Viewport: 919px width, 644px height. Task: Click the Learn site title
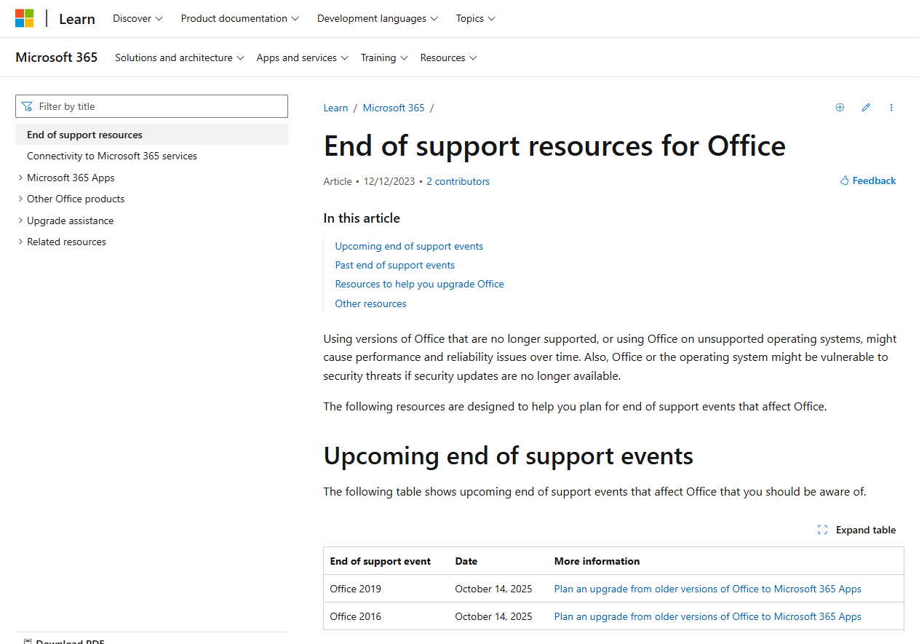pyautogui.click(x=77, y=19)
